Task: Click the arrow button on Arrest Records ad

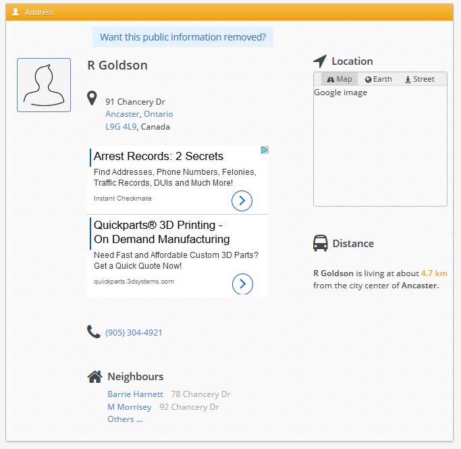Action: click(242, 201)
